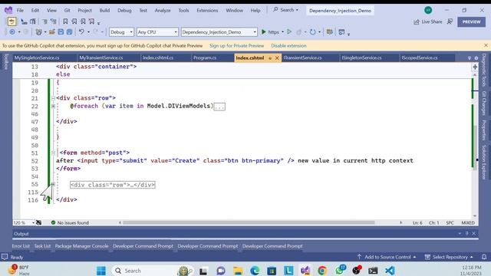Click the Next Bookmark icon

tap(83, 21)
